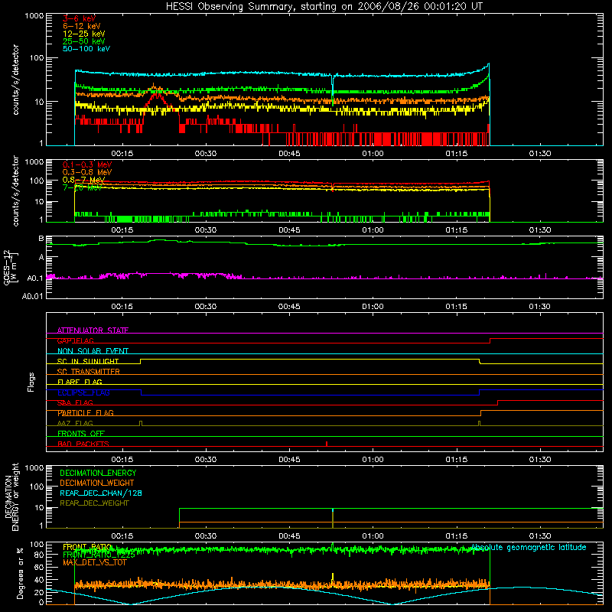Screen dimensions: 612x612
Task: Click 01:00 time tick under the GOES panel
Action: [x=373, y=307]
